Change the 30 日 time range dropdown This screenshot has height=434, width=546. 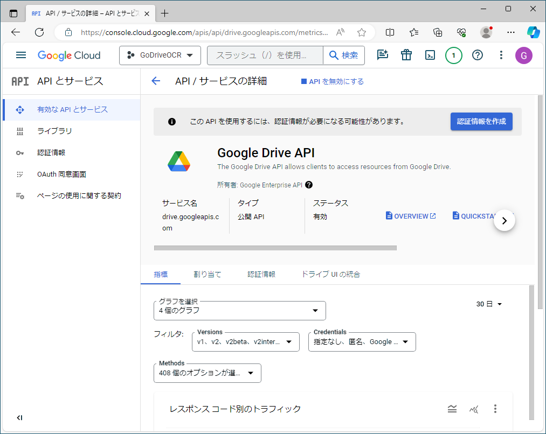click(489, 304)
